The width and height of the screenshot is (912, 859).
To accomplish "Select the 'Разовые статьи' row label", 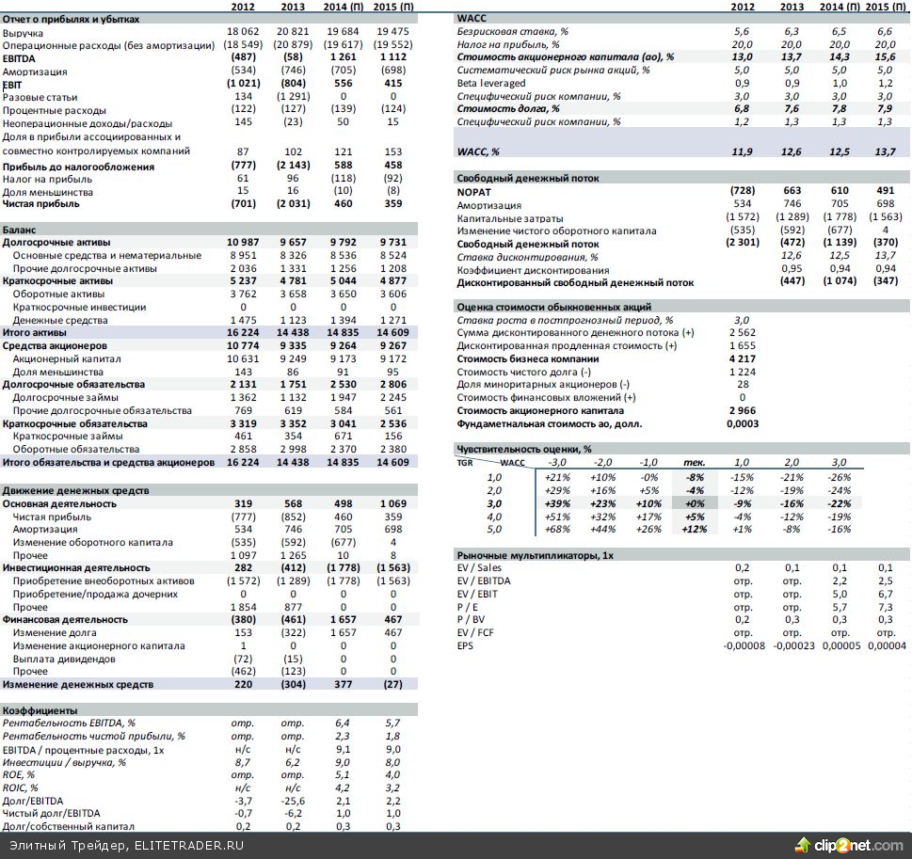I will (40, 97).
